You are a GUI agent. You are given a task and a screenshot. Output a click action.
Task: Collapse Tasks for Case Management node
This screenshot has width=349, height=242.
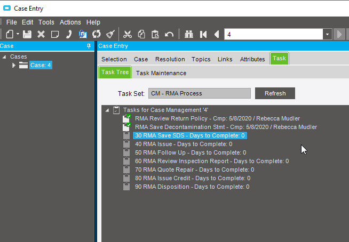tap(107, 110)
